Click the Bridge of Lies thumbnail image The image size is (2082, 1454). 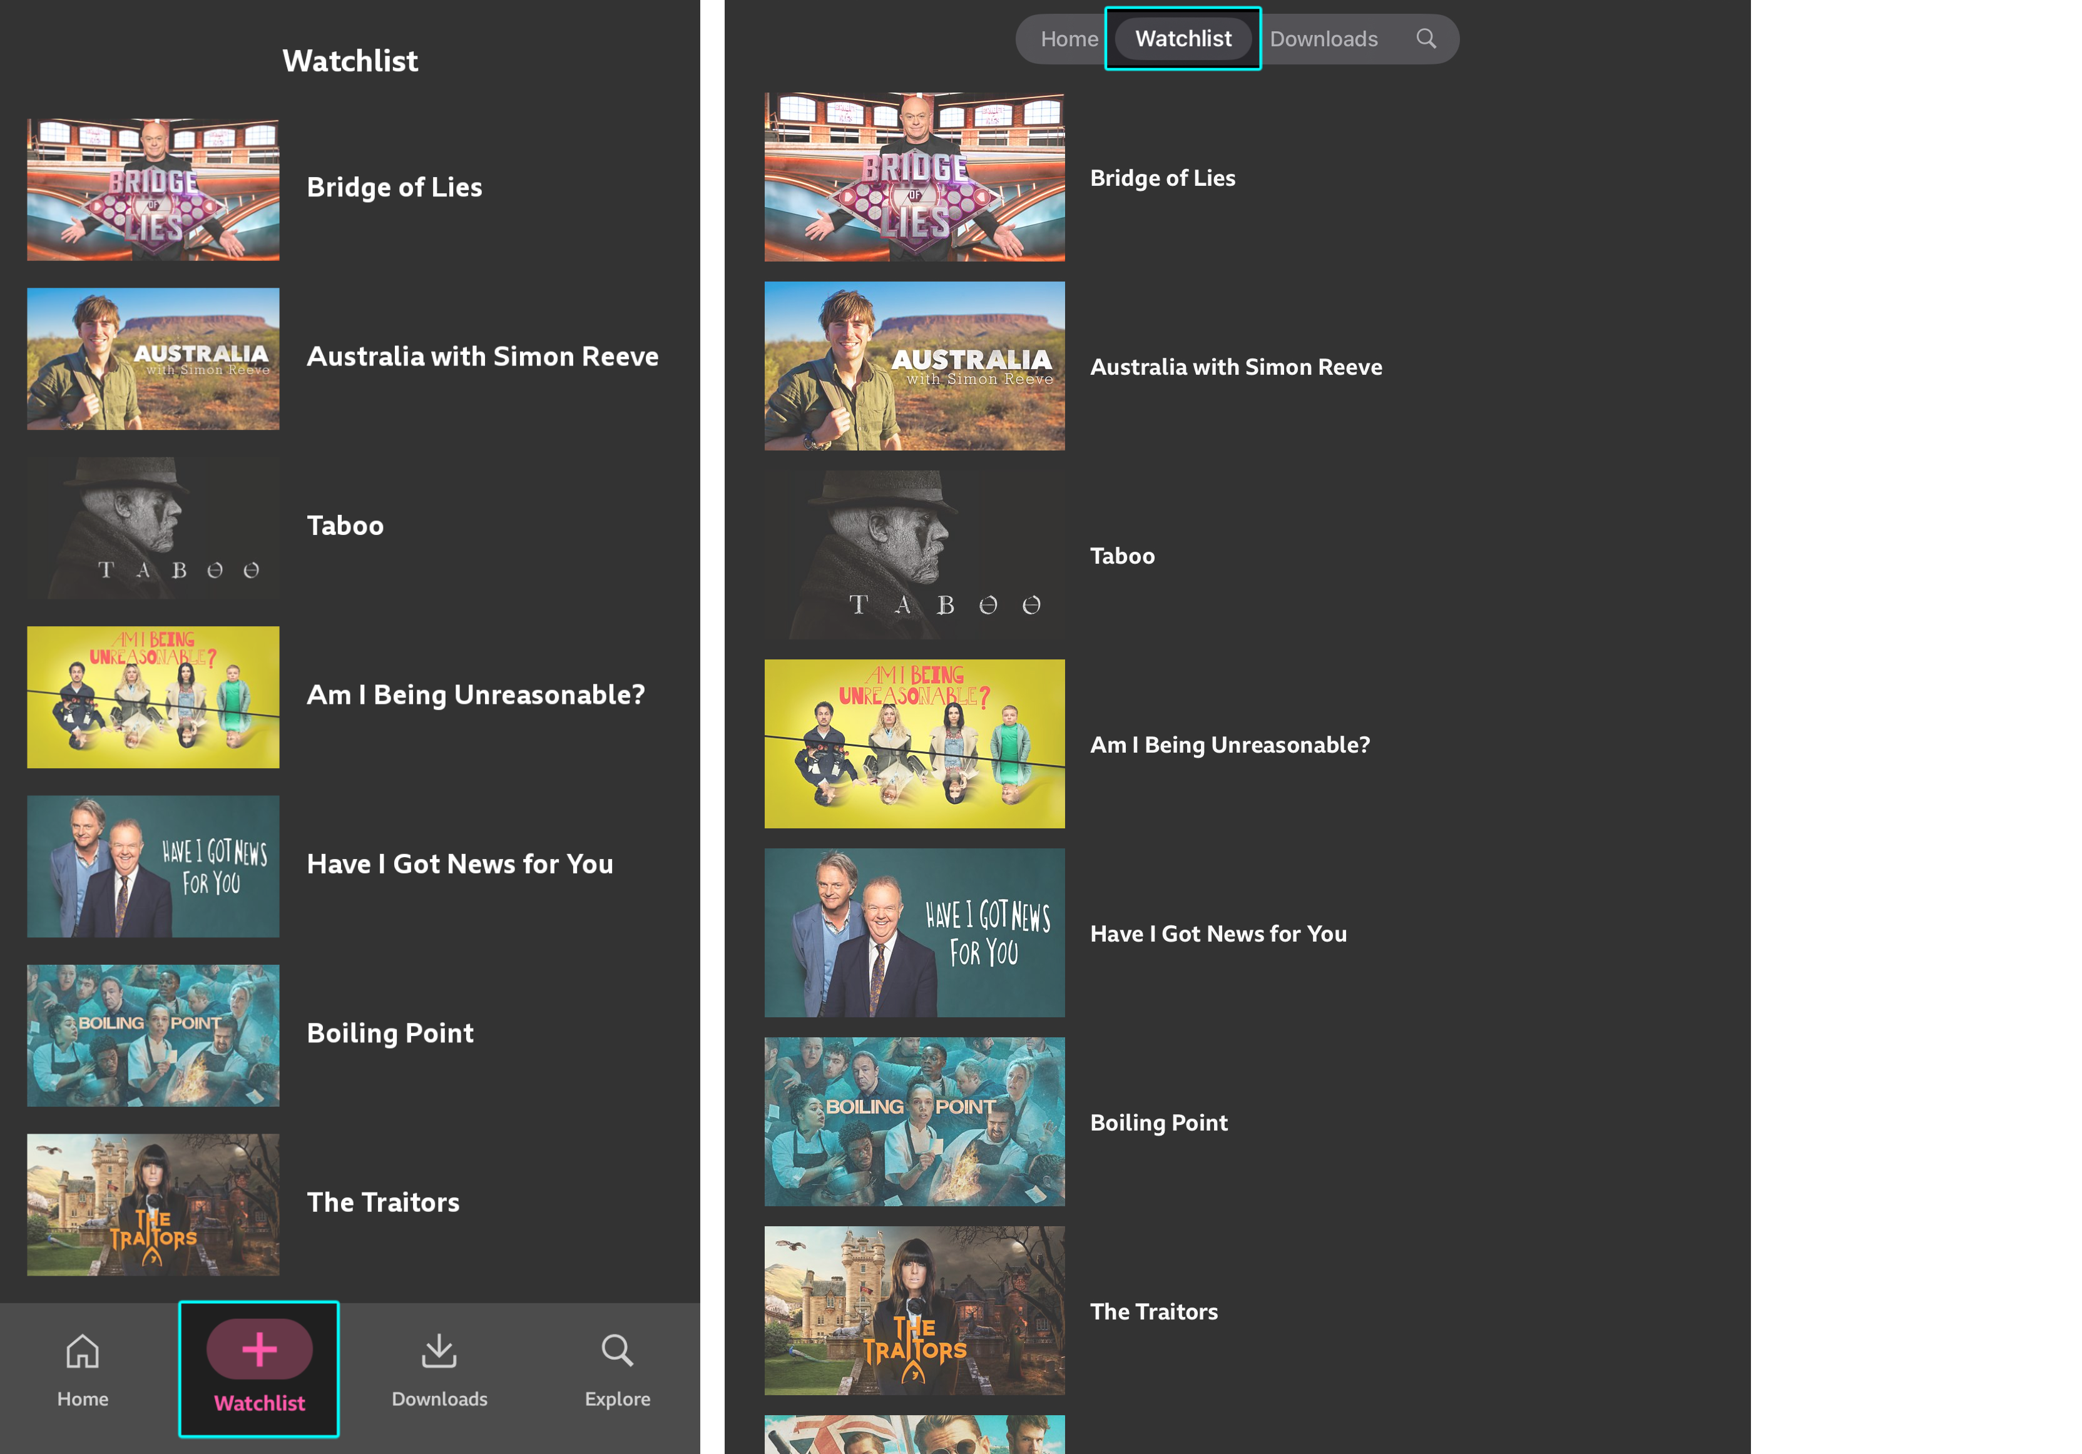pos(152,188)
